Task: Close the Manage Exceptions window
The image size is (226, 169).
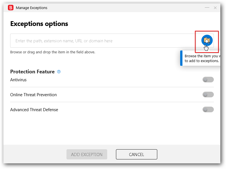Action: [215, 8]
